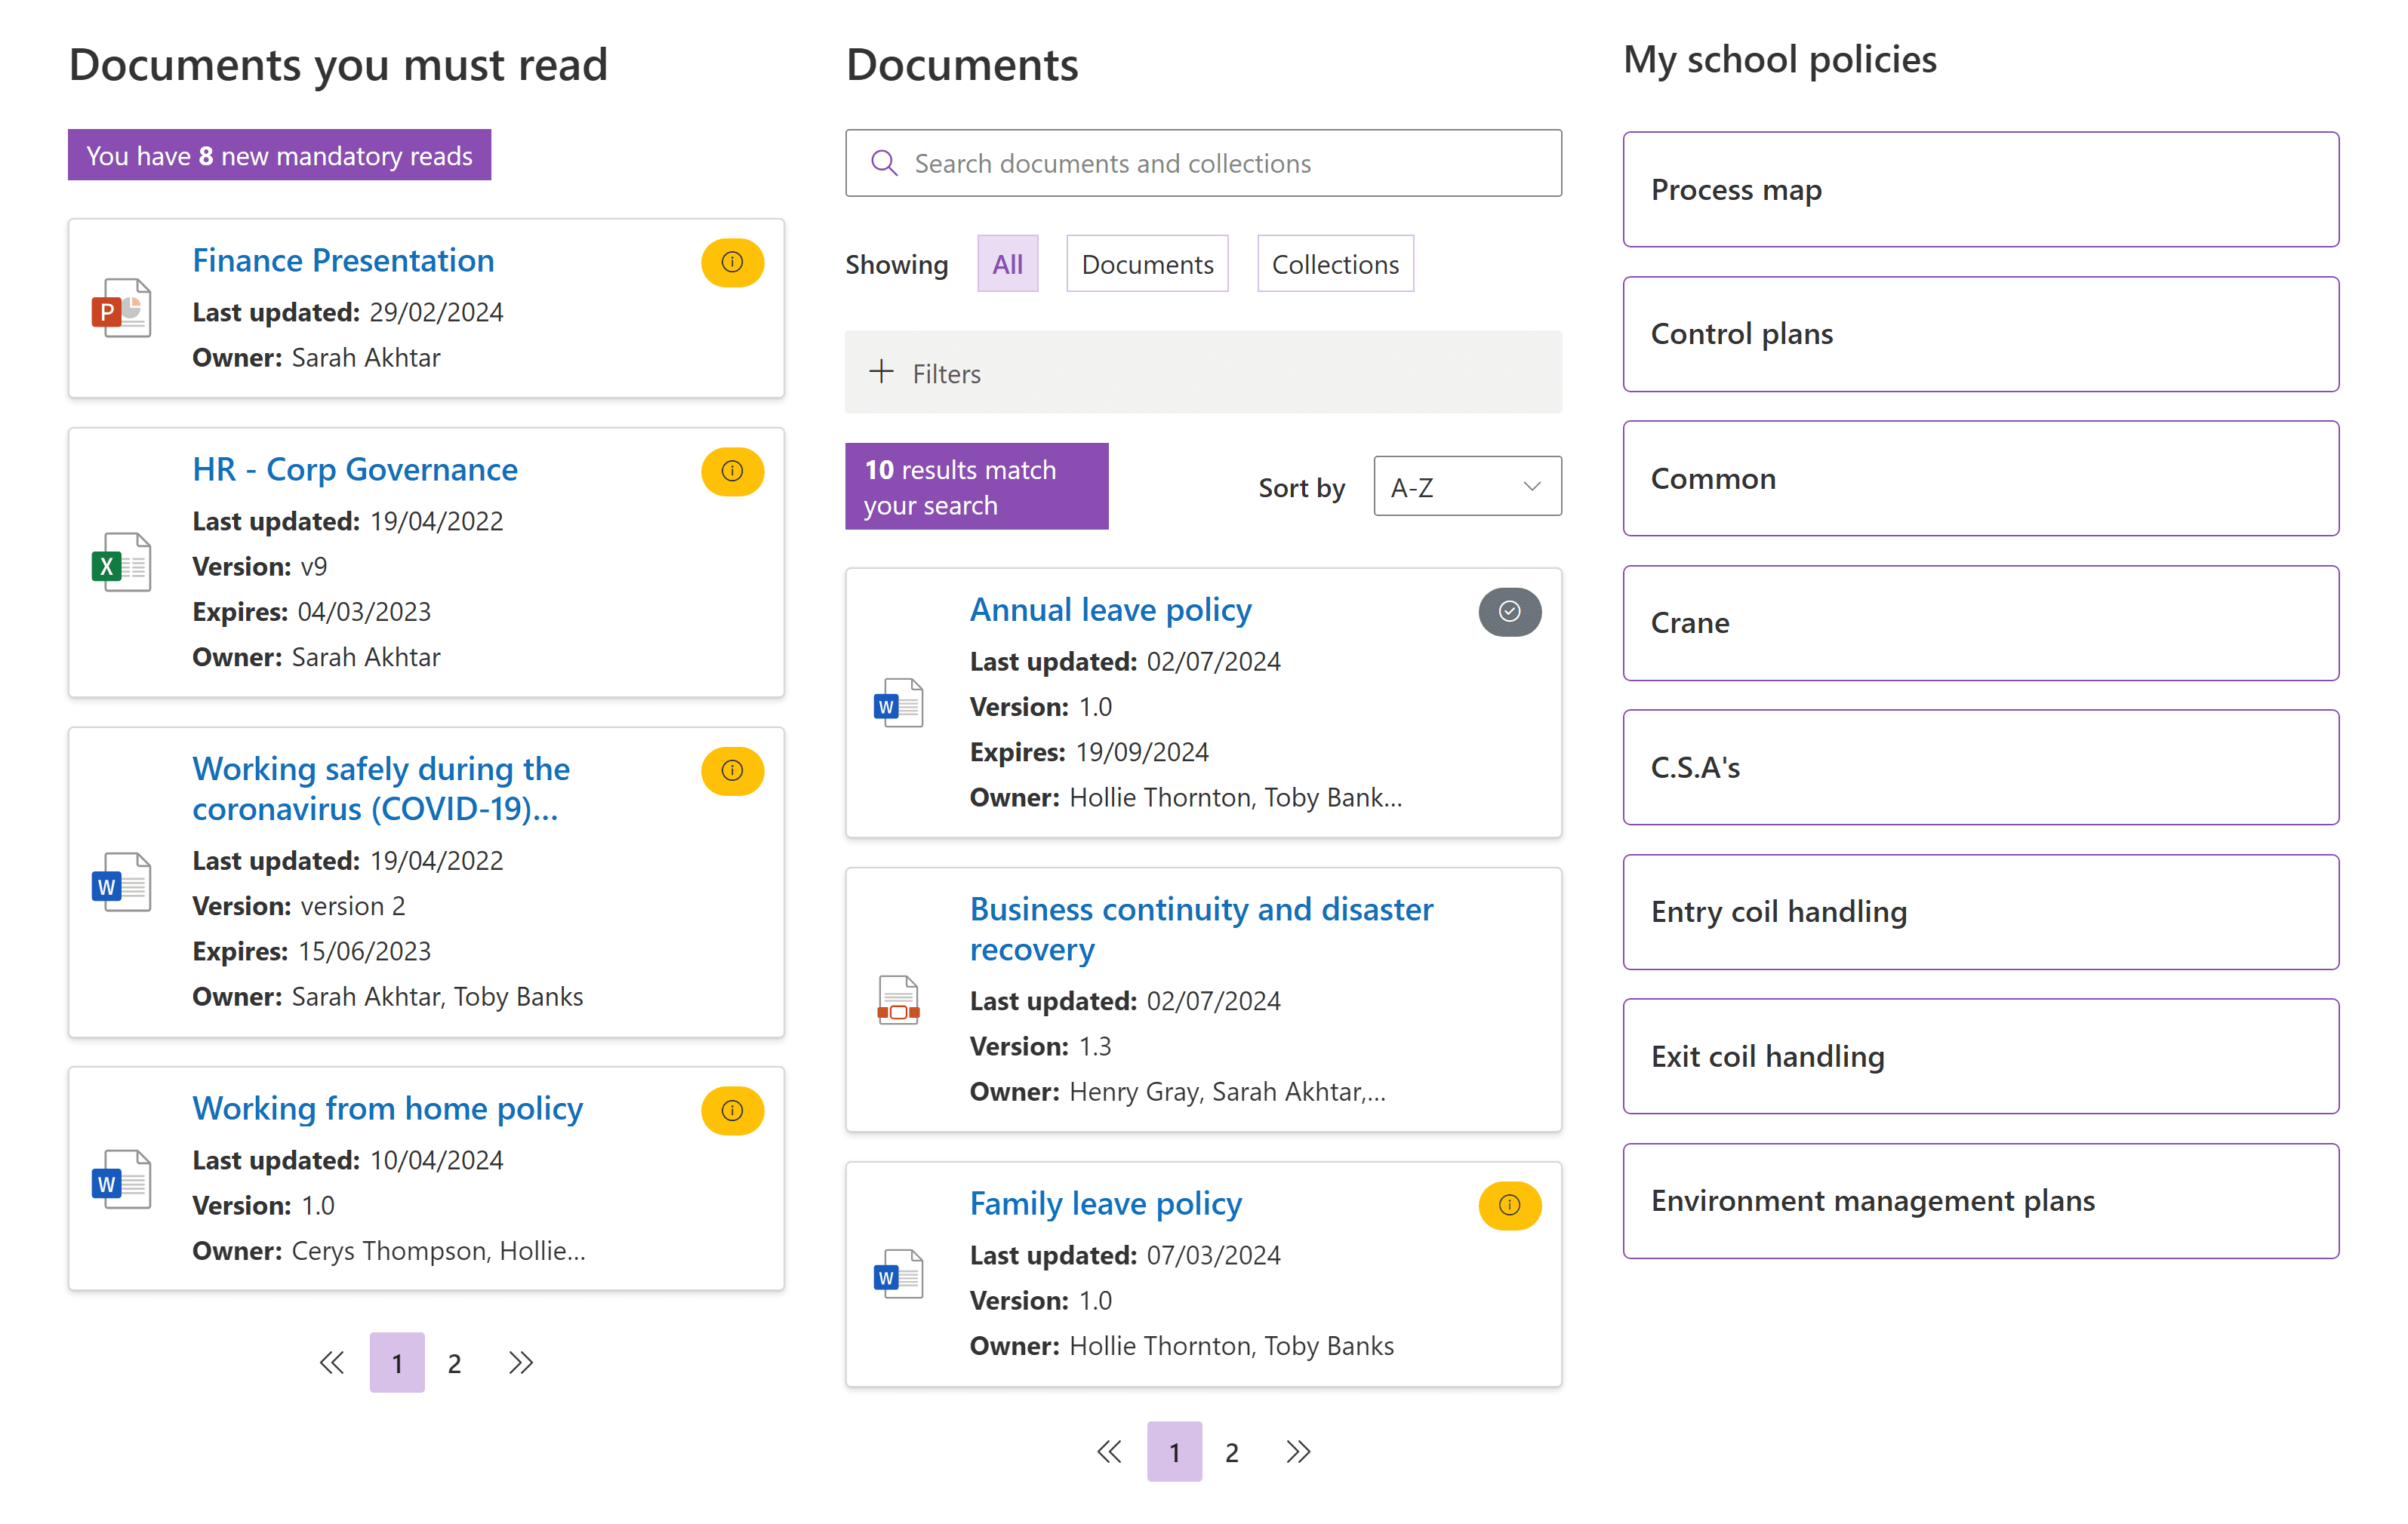Jump to last page of Documents results
The image size is (2408, 1524).
[1298, 1451]
